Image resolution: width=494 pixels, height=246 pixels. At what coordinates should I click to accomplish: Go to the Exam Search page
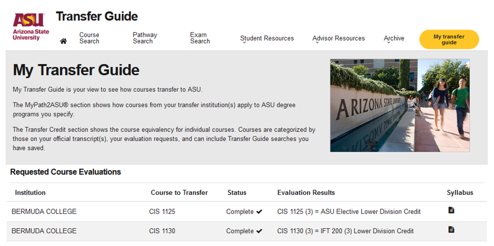click(x=200, y=38)
